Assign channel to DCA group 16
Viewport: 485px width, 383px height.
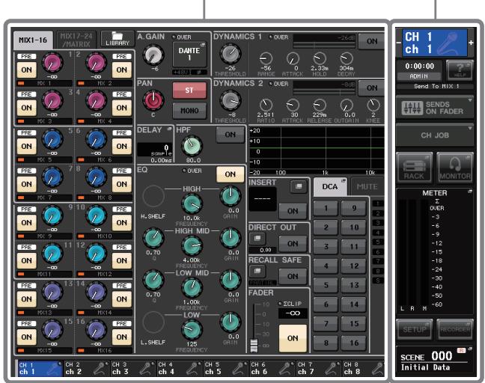pyautogui.click(x=354, y=343)
